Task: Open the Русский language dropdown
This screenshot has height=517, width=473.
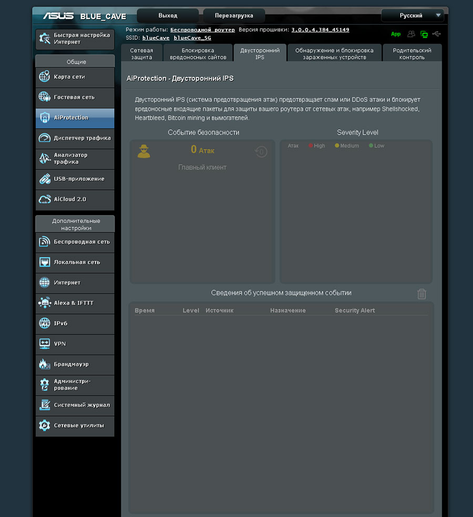Action: tap(413, 15)
